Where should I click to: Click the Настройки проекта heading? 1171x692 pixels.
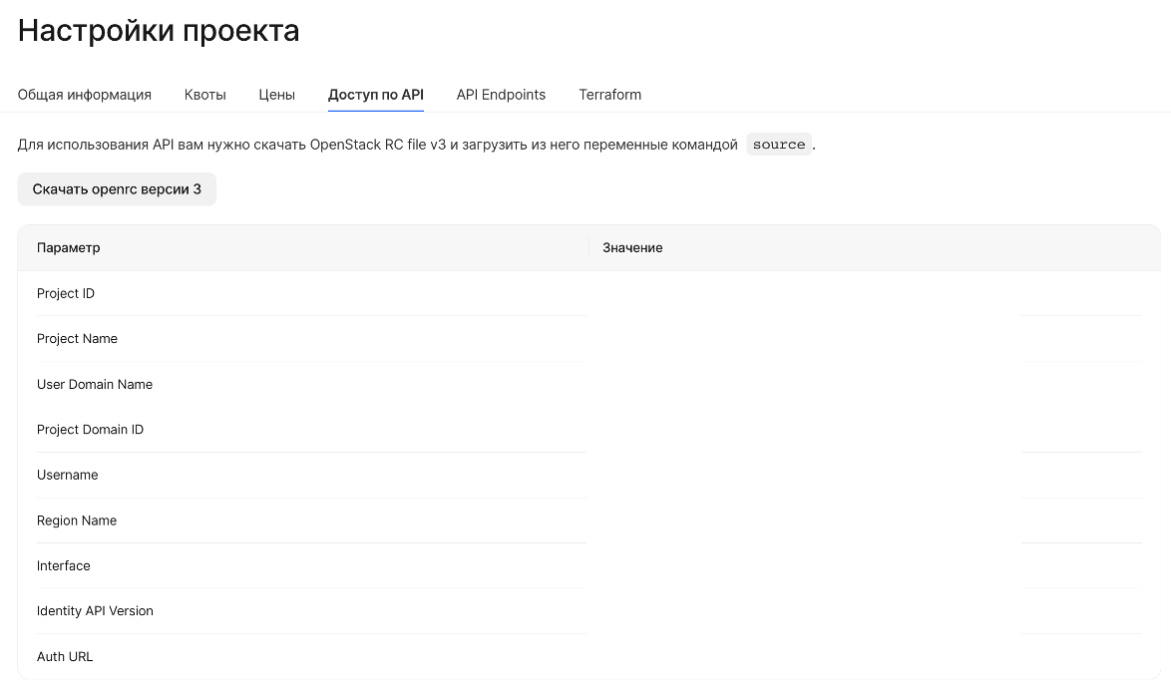pos(159,31)
